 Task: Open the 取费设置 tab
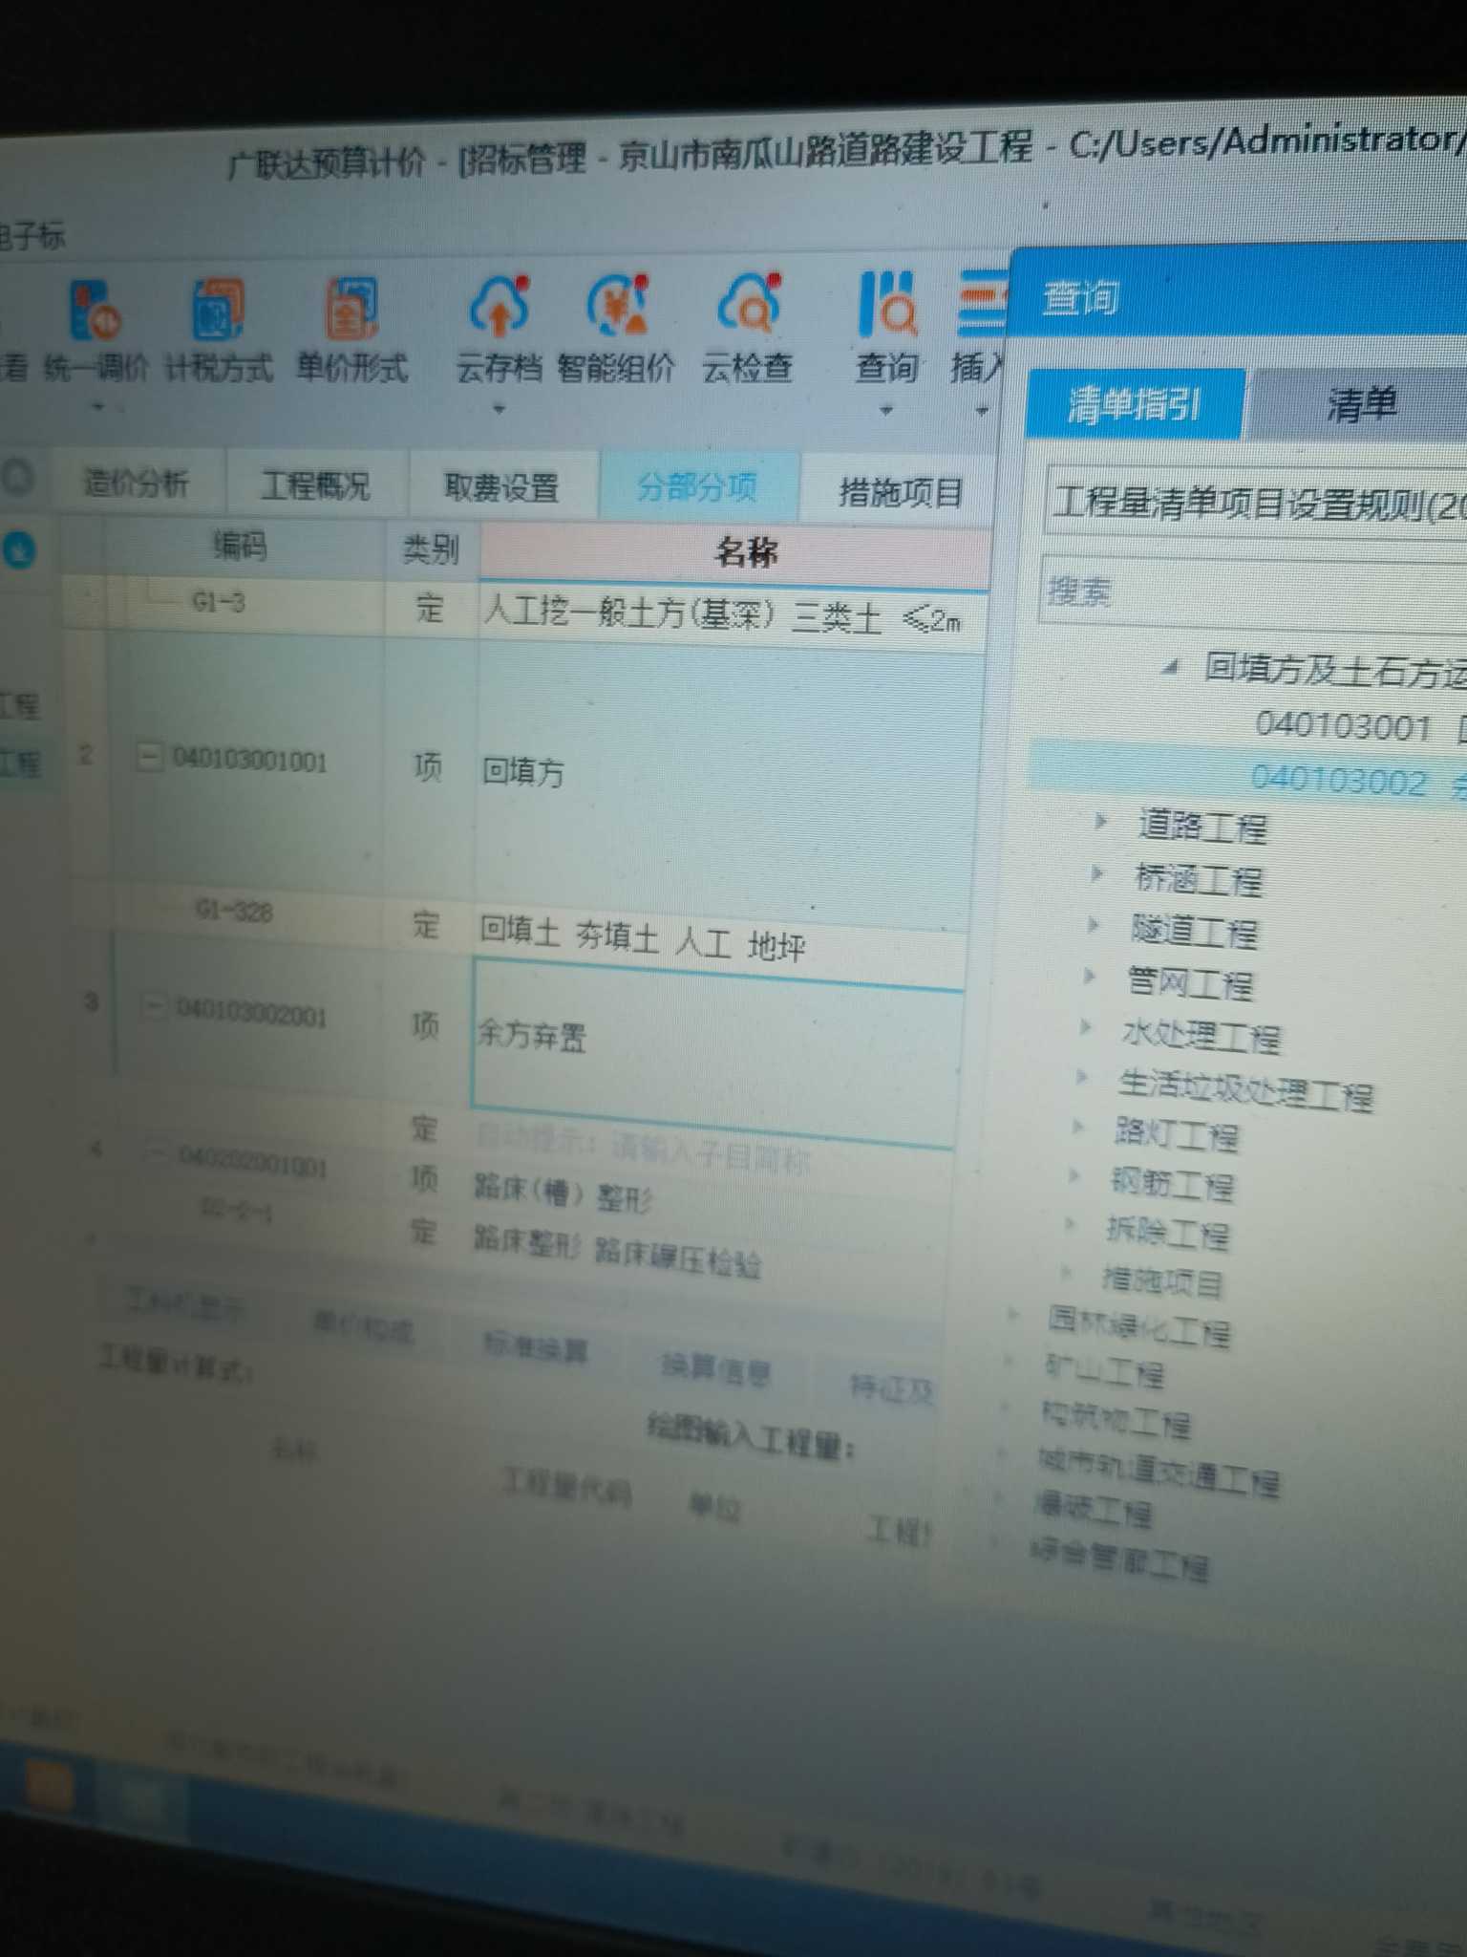[501, 486]
